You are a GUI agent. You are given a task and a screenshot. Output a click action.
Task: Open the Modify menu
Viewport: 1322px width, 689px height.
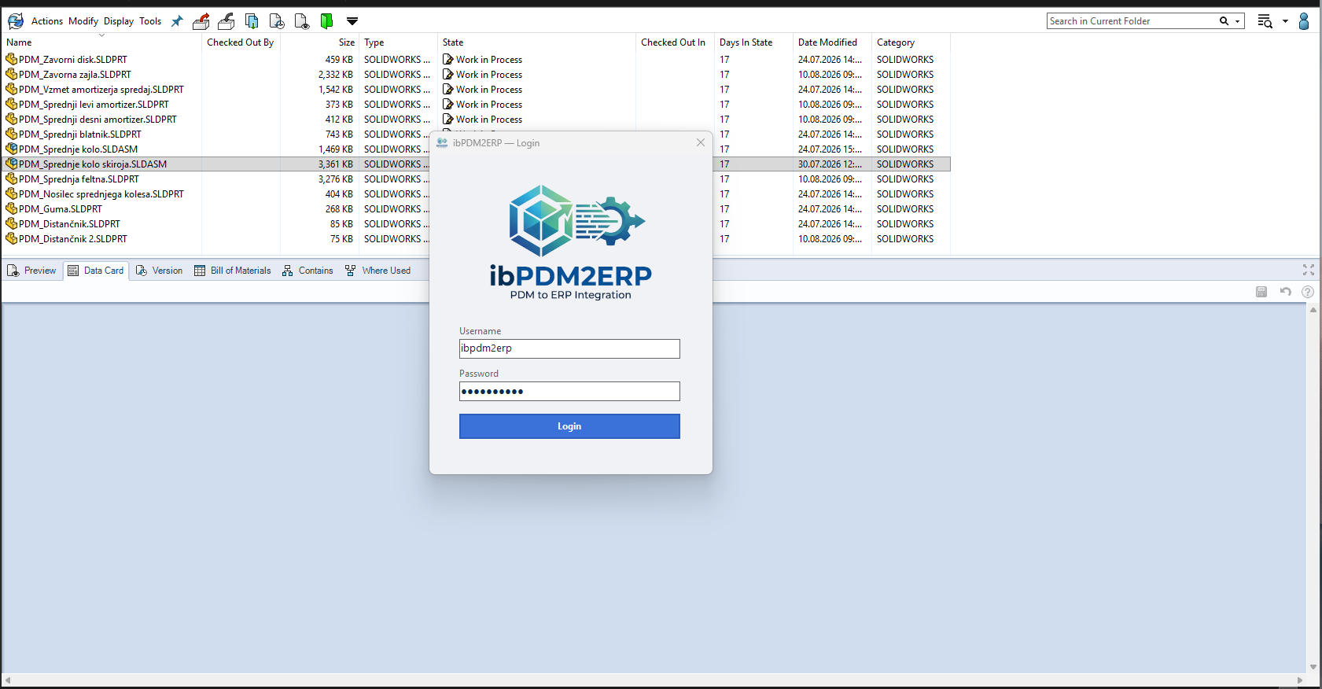[x=83, y=21]
